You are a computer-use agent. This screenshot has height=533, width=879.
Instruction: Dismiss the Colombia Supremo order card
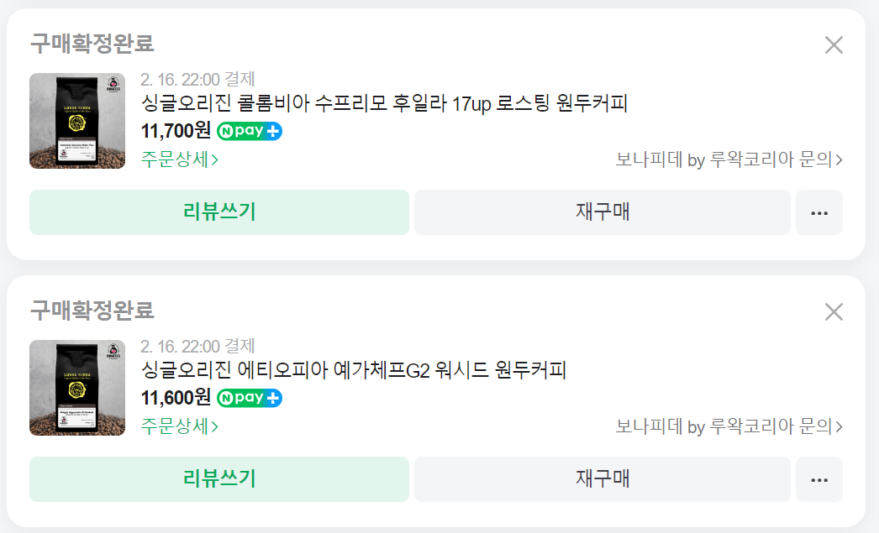click(834, 44)
